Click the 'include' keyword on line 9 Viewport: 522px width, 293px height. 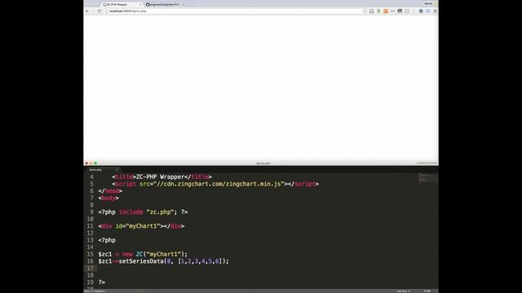pyautogui.click(x=130, y=212)
